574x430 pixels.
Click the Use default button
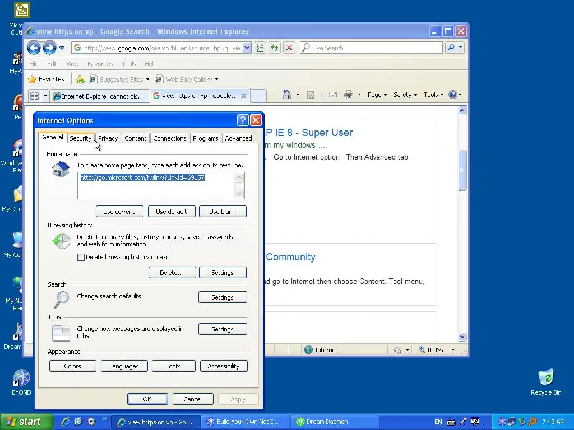click(172, 211)
